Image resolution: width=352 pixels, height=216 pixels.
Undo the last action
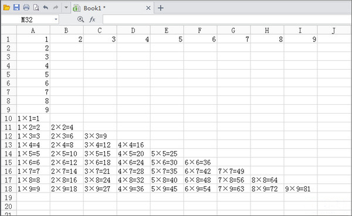point(46,8)
